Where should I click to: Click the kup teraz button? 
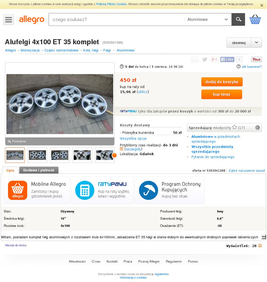pos(222,94)
